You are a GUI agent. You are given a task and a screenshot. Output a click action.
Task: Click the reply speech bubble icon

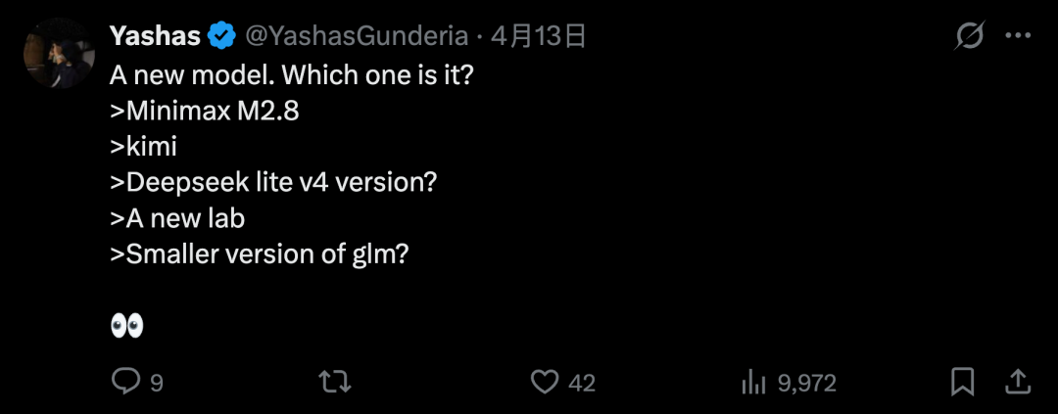pyautogui.click(x=126, y=381)
